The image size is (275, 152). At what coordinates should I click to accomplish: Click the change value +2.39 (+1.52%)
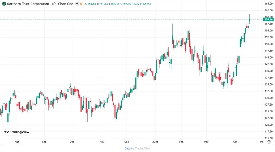pos(141,4)
